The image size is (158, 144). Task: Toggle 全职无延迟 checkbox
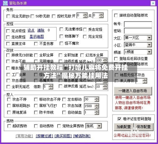tap(8, 87)
